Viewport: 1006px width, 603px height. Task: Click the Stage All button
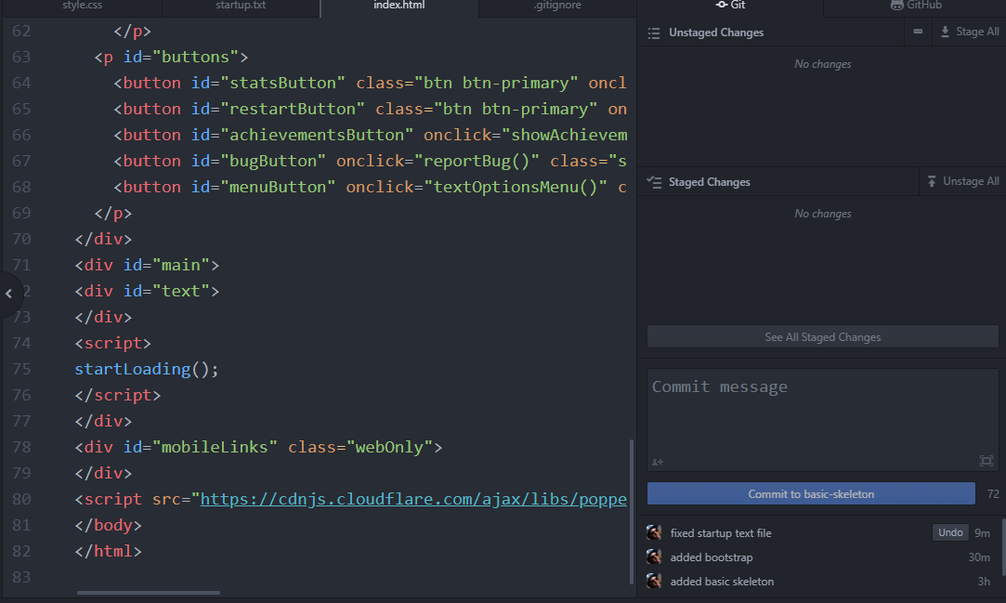970,32
